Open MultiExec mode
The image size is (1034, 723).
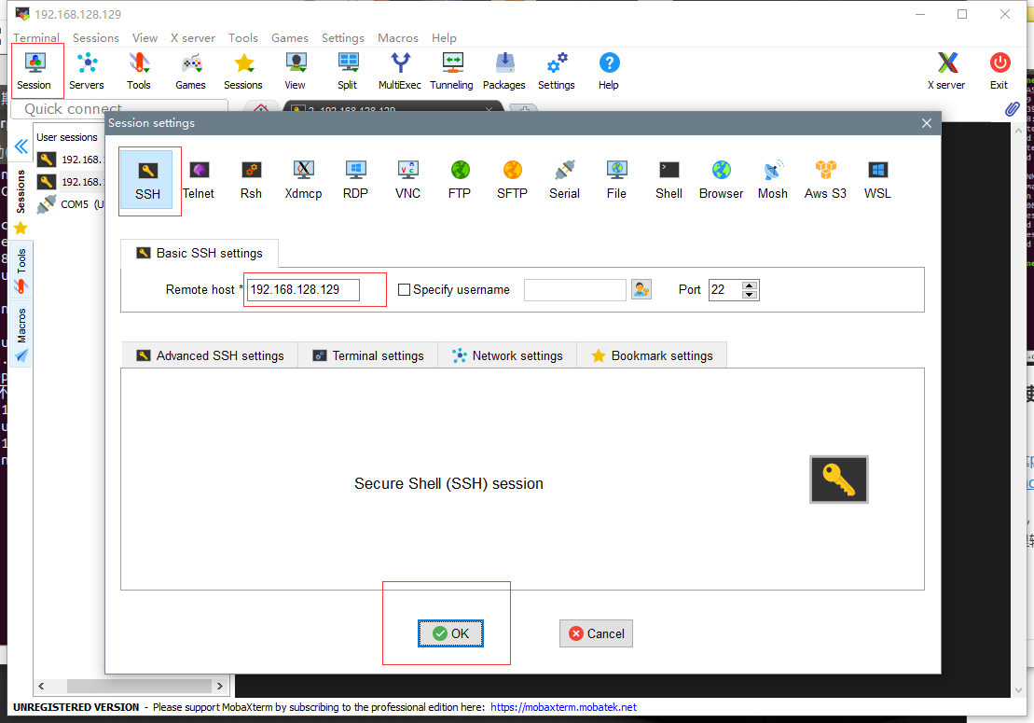(x=400, y=71)
